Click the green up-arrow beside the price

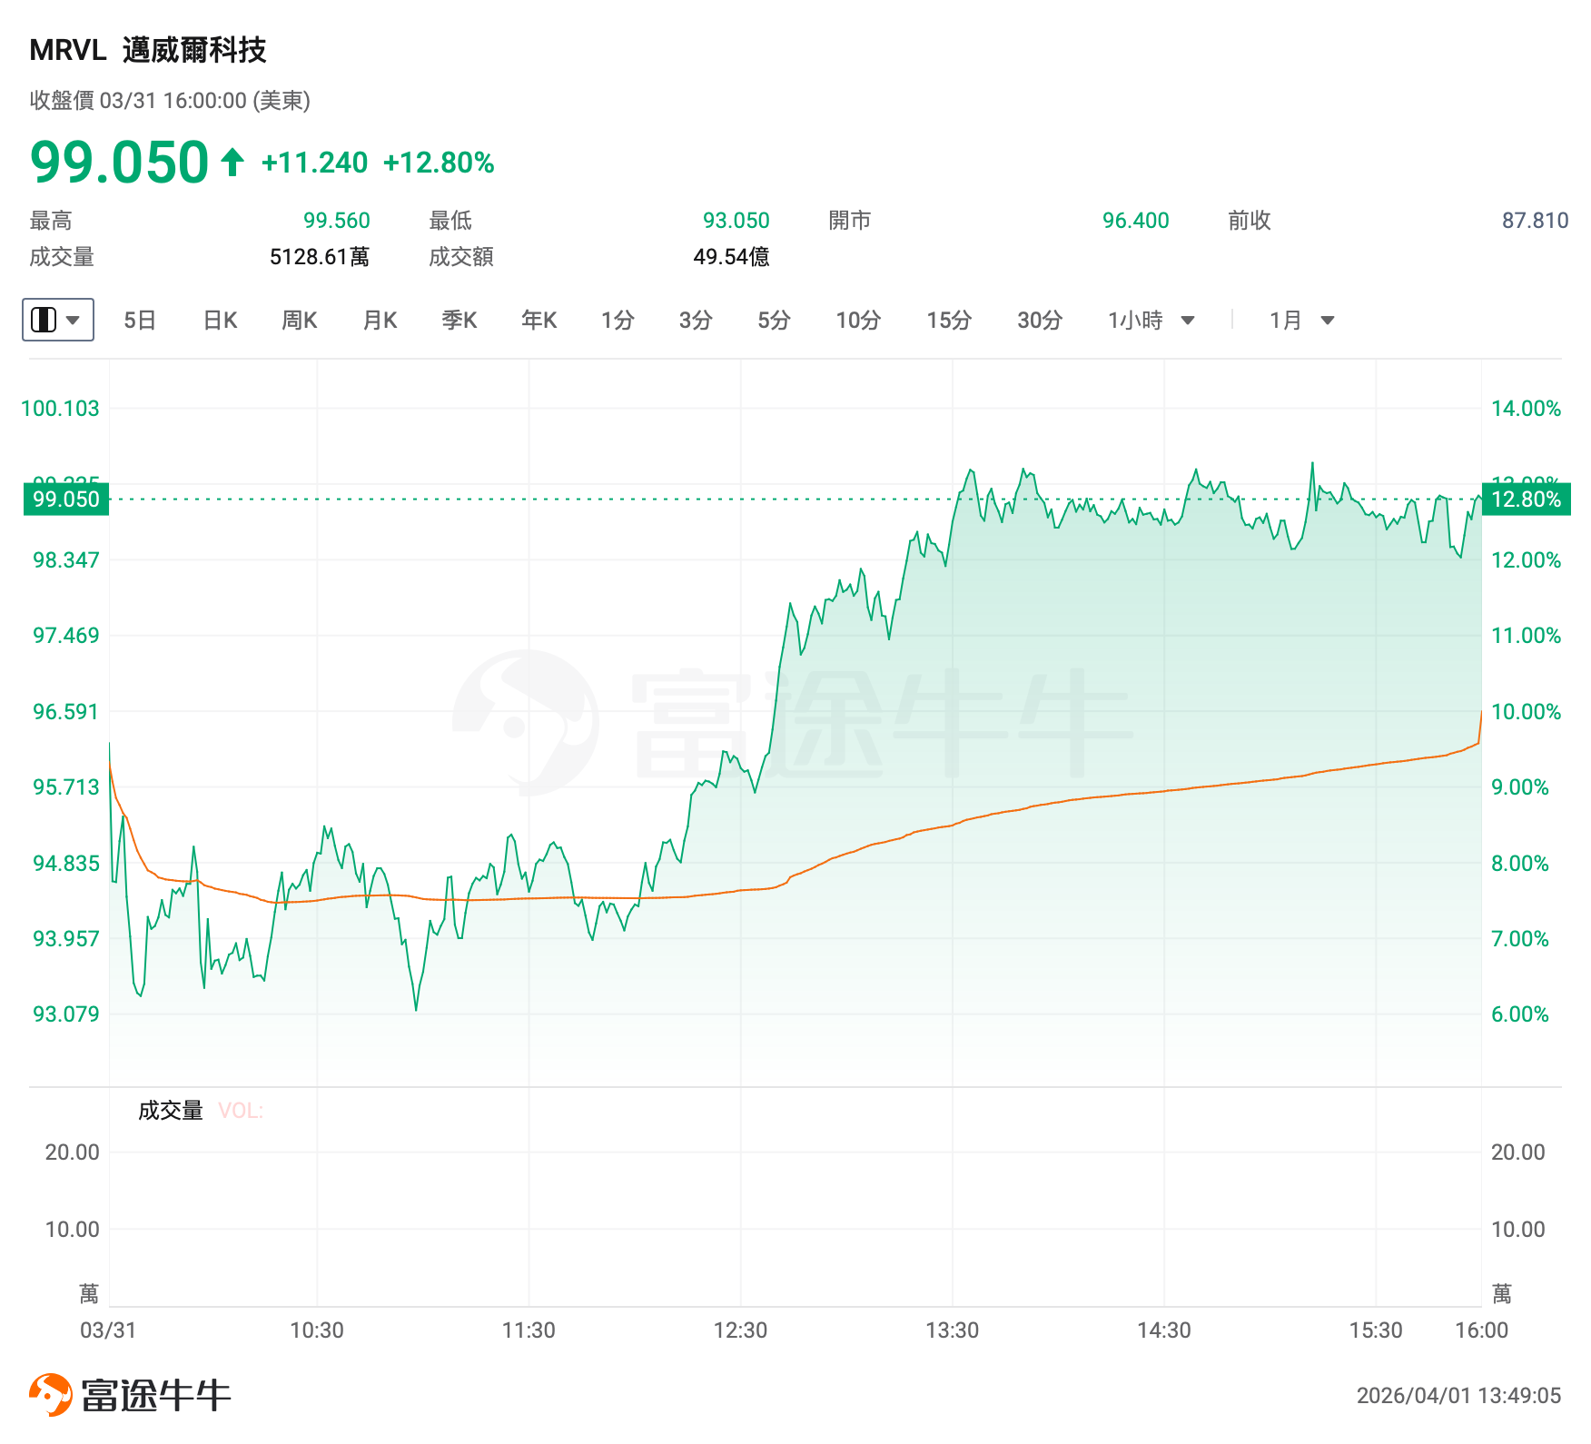click(232, 163)
